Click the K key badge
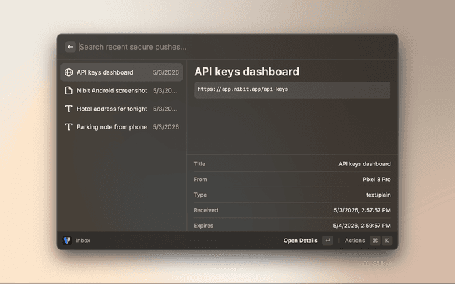Screen dimensions: 455x284 pyautogui.click(x=387, y=240)
